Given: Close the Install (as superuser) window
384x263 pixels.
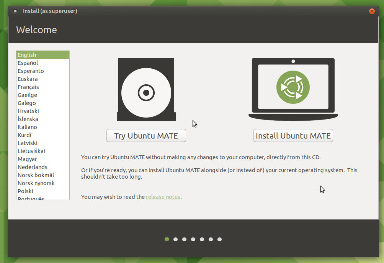Looking at the screenshot, I should [372, 11].
